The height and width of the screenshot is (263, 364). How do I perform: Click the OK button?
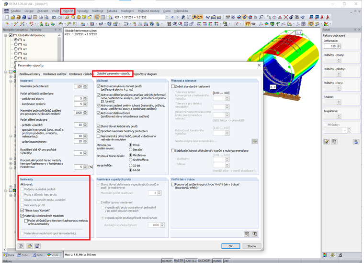point(230,246)
